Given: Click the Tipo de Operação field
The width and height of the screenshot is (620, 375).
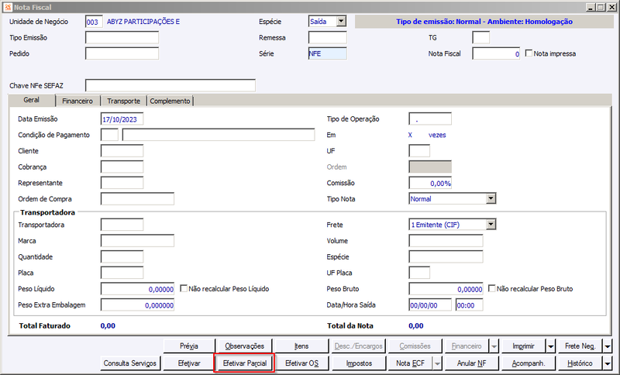Looking at the screenshot, I should click(x=430, y=119).
